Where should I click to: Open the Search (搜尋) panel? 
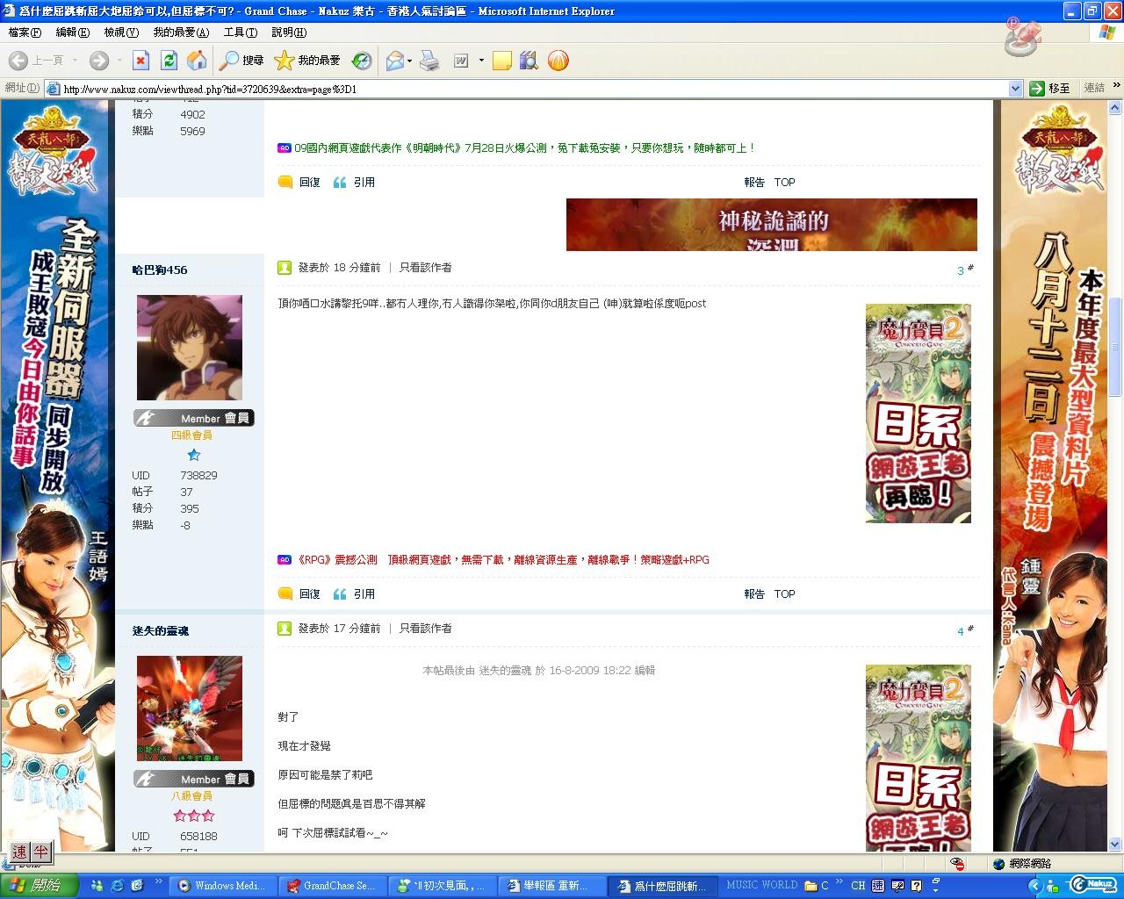(x=241, y=61)
